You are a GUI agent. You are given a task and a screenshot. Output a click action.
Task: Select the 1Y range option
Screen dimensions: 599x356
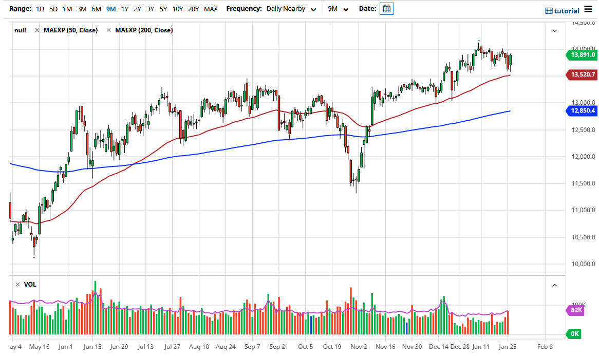point(124,9)
